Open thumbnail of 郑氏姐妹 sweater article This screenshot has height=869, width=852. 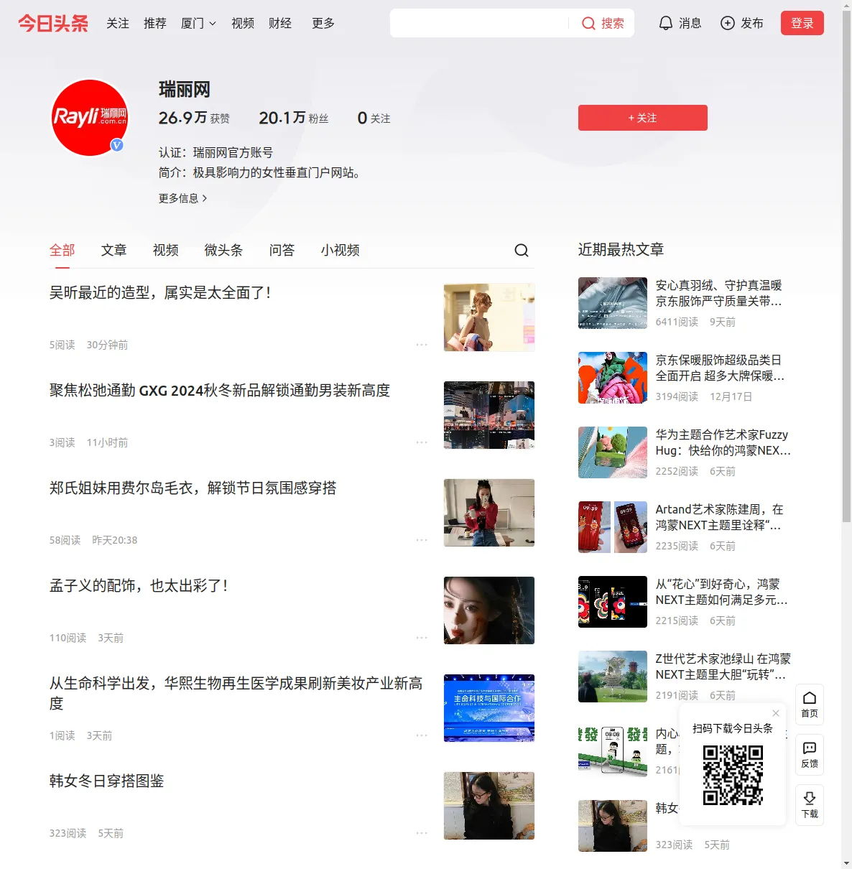[x=489, y=513]
